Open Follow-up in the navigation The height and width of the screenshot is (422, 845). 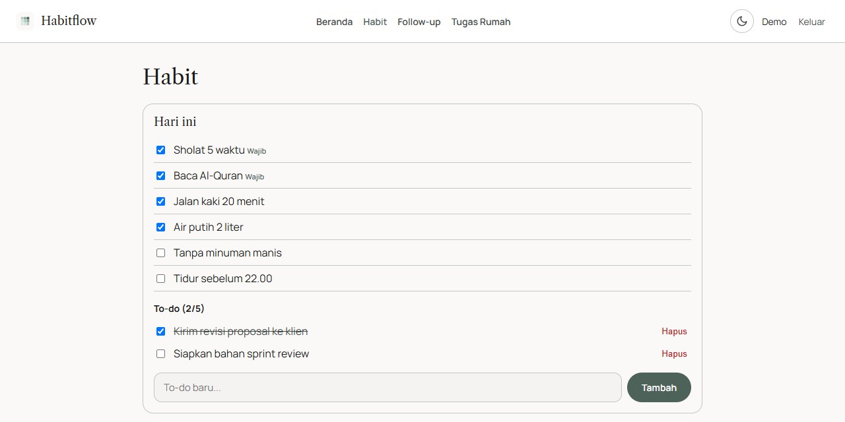click(x=419, y=22)
